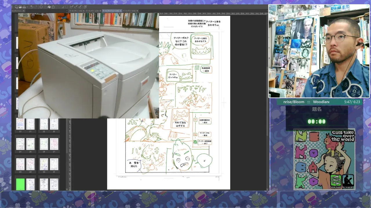Create a new document with the New icon
This screenshot has height=208, width=371.
coord(17,7)
